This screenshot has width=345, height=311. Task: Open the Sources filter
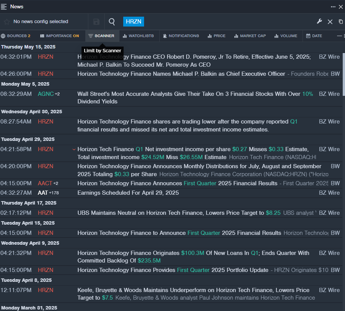click(x=16, y=36)
